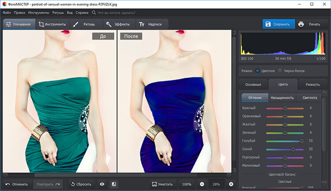Viewport: 331px width, 191px height.
Task: Select the Черно-белое mode radio button
Action: 279,71
